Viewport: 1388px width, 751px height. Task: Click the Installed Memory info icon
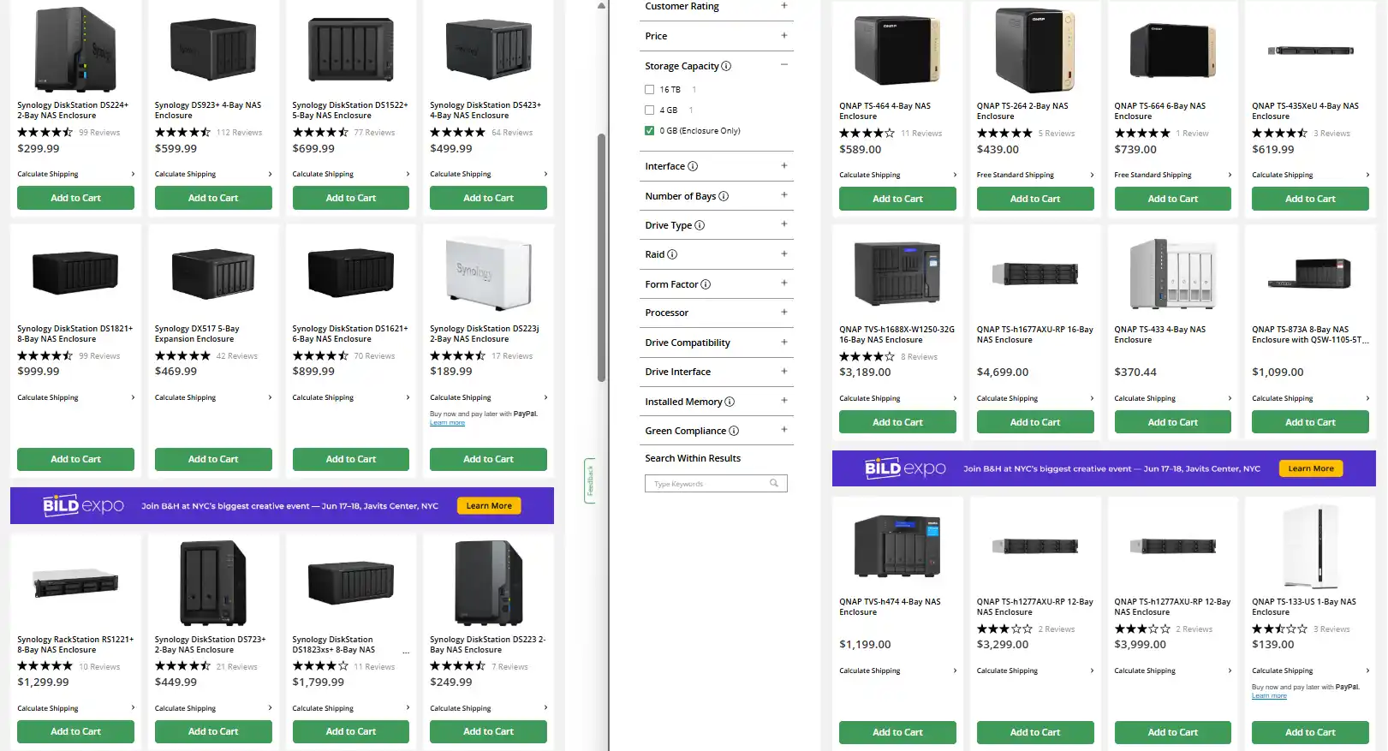pos(730,402)
